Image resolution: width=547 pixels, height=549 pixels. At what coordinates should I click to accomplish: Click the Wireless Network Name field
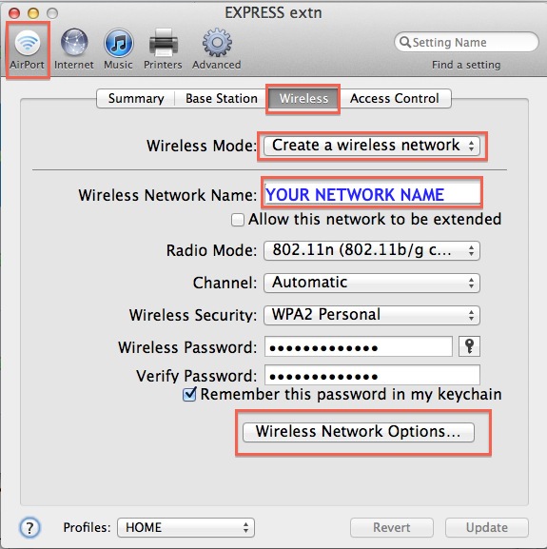[x=372, y=194]
